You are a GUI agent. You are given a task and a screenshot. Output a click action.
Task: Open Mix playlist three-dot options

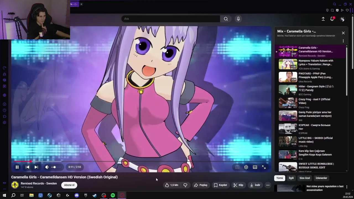coord(343,41)
